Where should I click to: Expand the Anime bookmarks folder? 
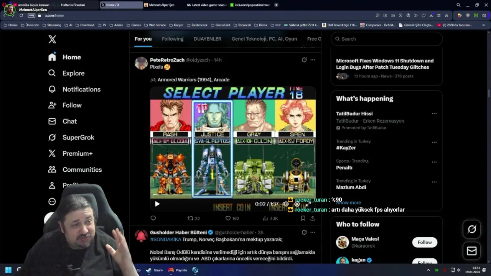pyautogui.click(x=116, y=25)
